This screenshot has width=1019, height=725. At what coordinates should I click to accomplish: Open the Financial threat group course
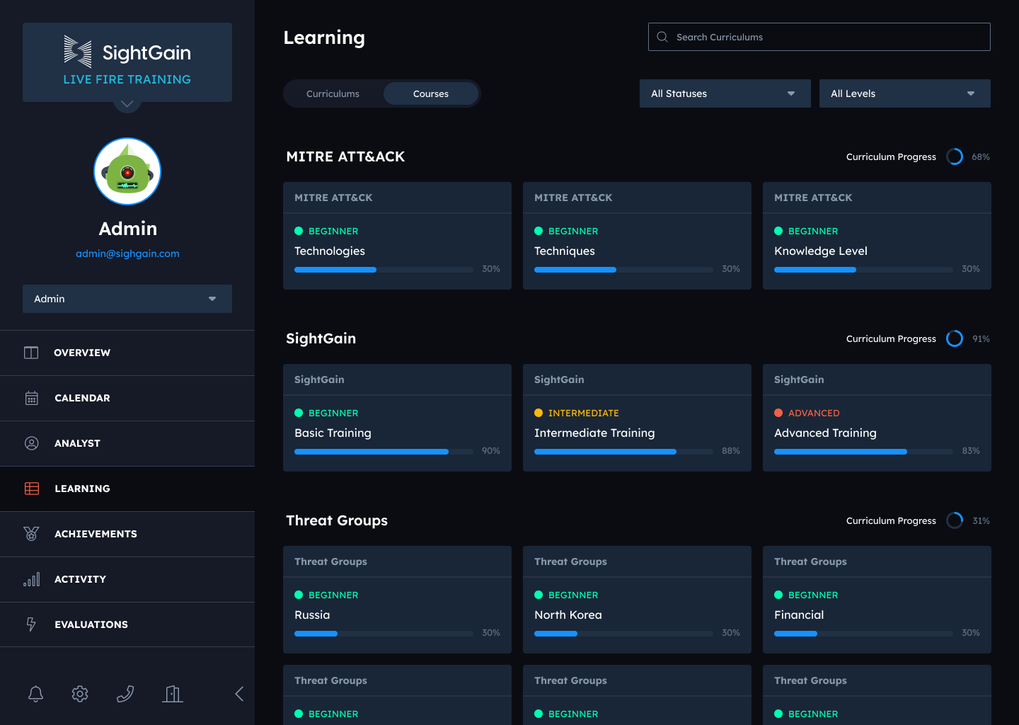click(x=877, y=600)
